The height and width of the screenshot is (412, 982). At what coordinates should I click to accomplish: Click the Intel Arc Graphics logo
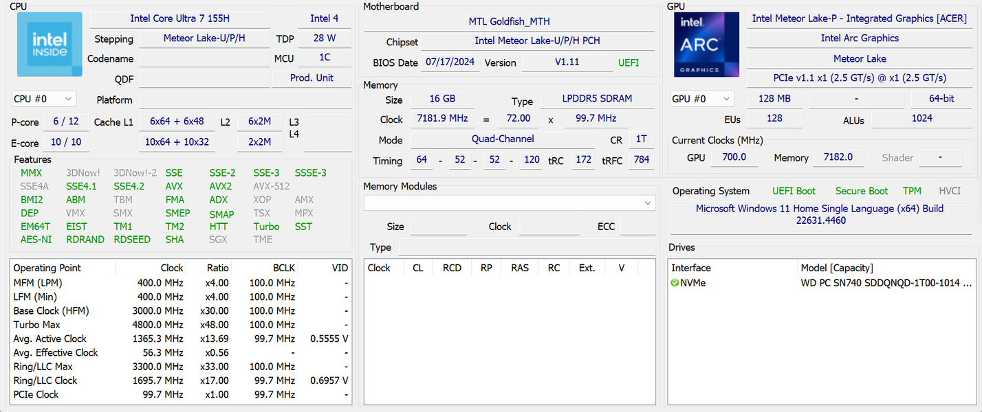click(x=708, y=44)
